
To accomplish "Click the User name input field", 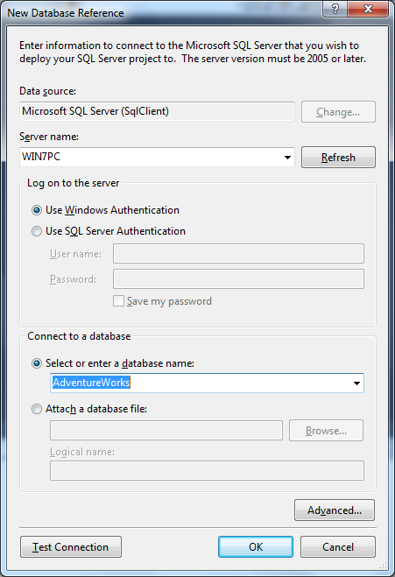I will 238,254.
